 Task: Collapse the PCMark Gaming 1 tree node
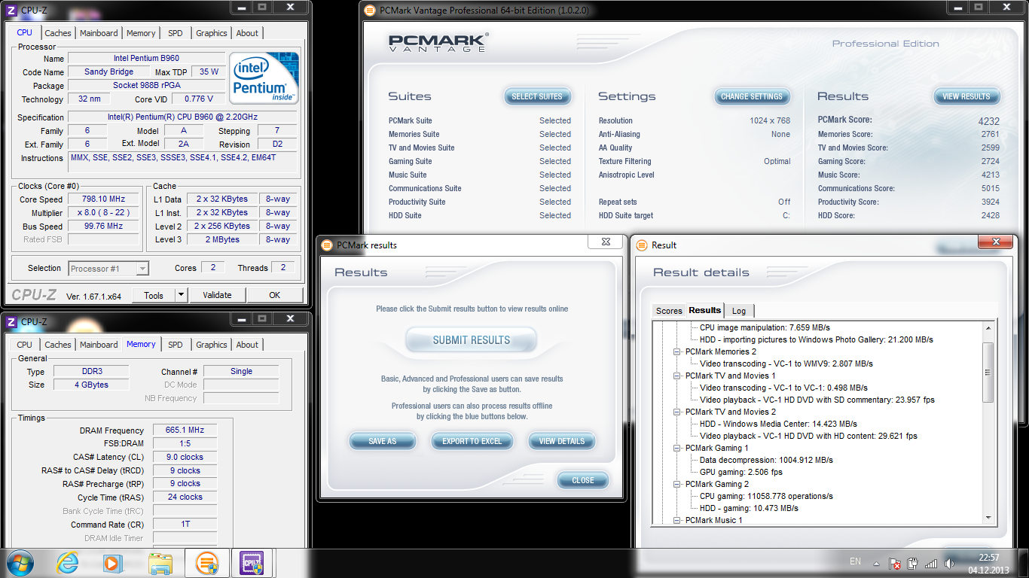676,448
